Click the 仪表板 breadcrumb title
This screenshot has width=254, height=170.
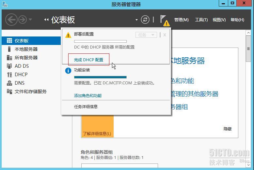pos(63,20)
